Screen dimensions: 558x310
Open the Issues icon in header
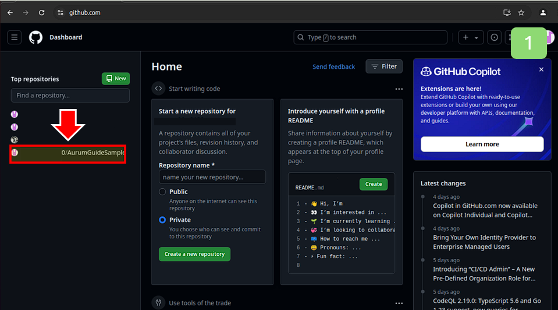(495, 37)
